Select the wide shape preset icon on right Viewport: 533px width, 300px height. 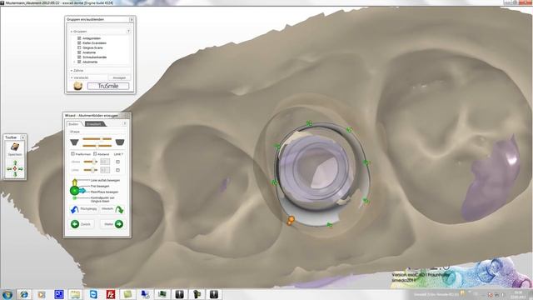[120, 142]
